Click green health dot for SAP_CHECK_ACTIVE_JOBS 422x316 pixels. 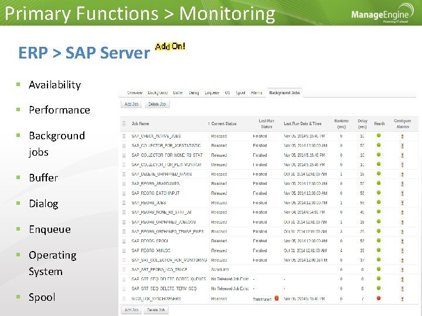coord(379,135)
